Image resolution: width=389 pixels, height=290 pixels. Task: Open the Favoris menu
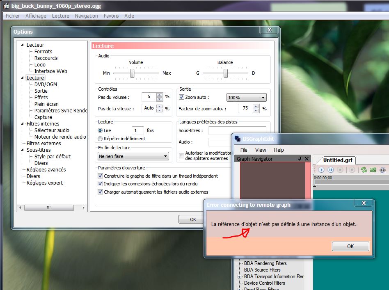(111, 16)
